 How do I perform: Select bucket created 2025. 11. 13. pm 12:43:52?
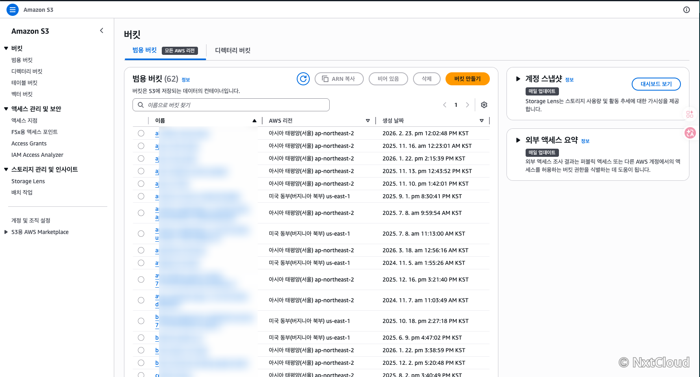pos(141,171)
